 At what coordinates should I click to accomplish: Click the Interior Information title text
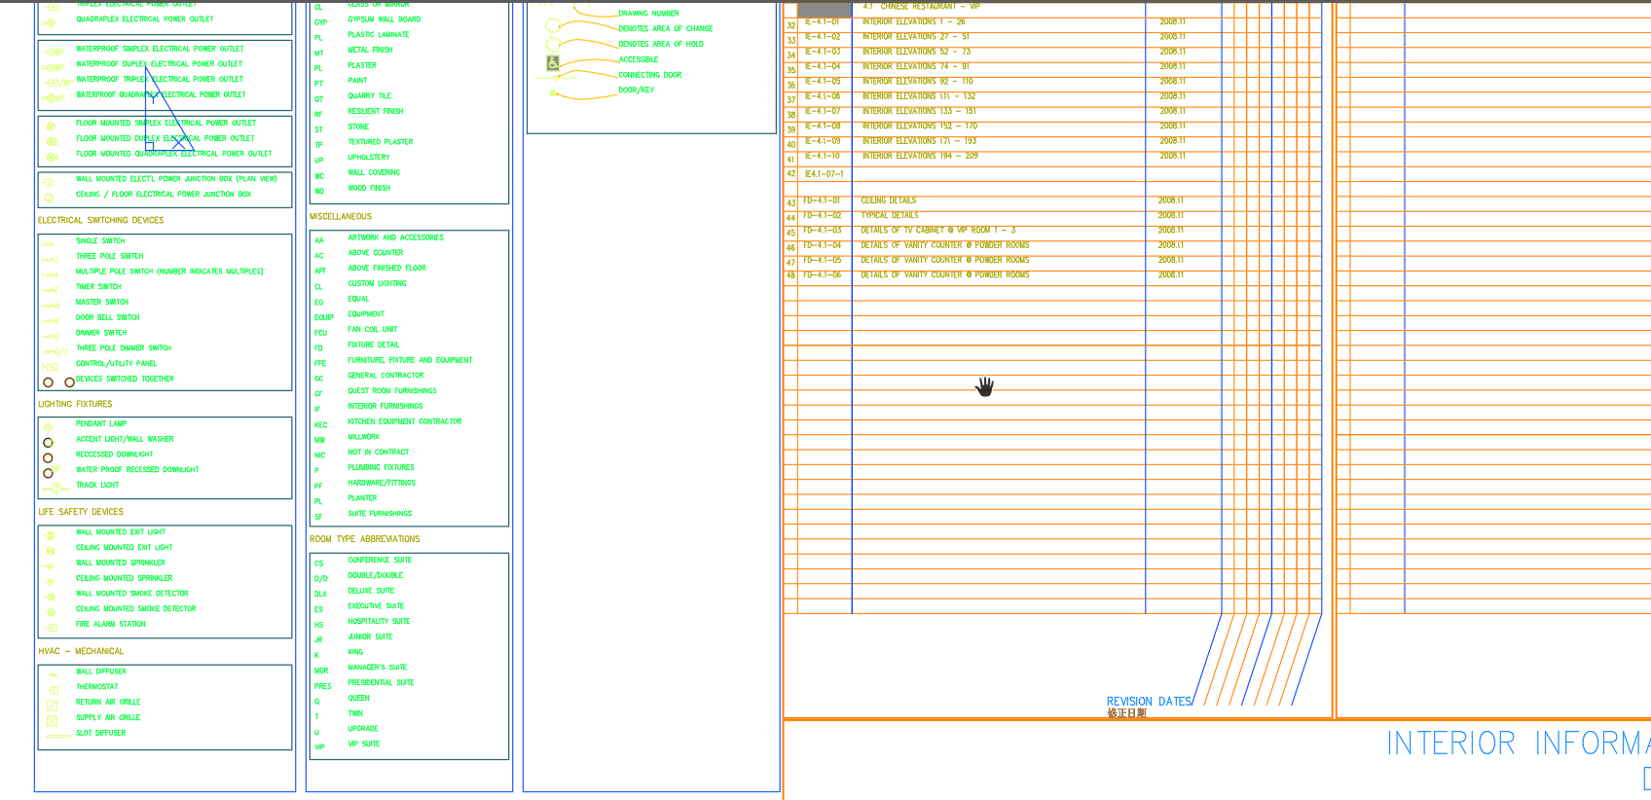click(1519, 745)
